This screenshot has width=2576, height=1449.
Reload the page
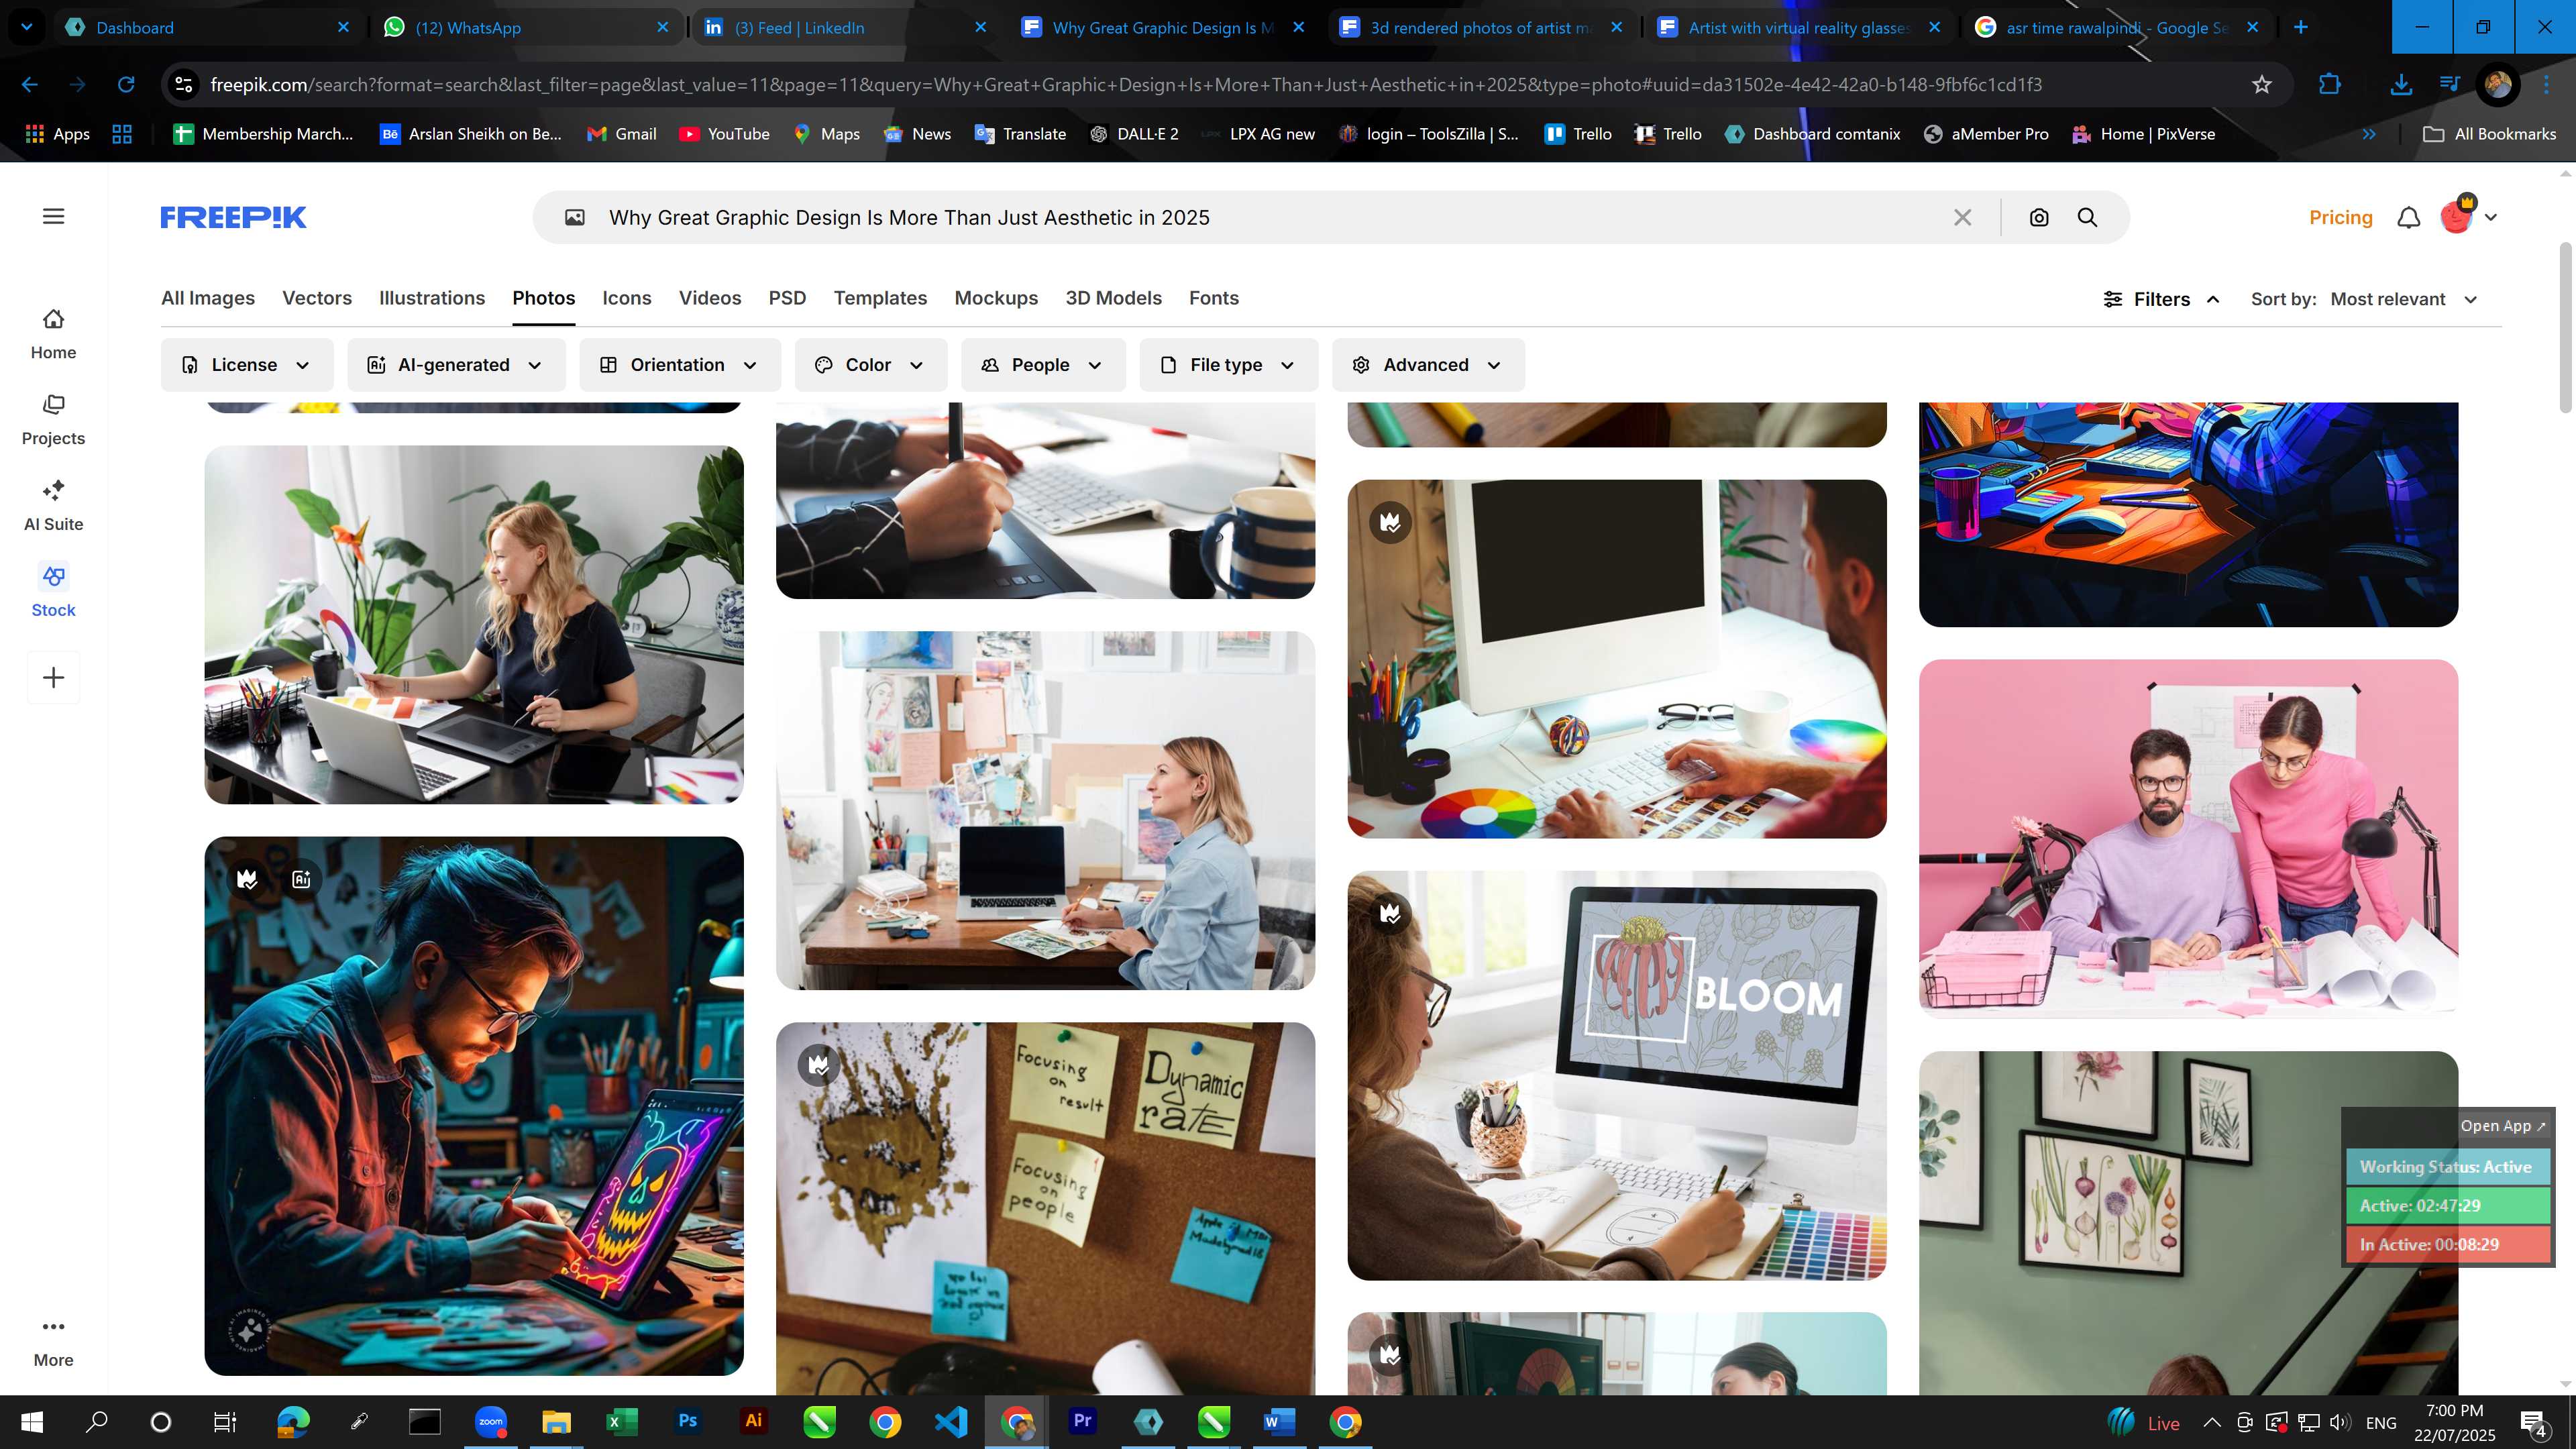coord(126,85)
